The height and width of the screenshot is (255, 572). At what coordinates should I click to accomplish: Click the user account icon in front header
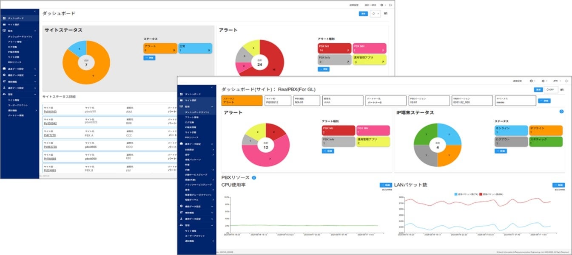point(531,81)
